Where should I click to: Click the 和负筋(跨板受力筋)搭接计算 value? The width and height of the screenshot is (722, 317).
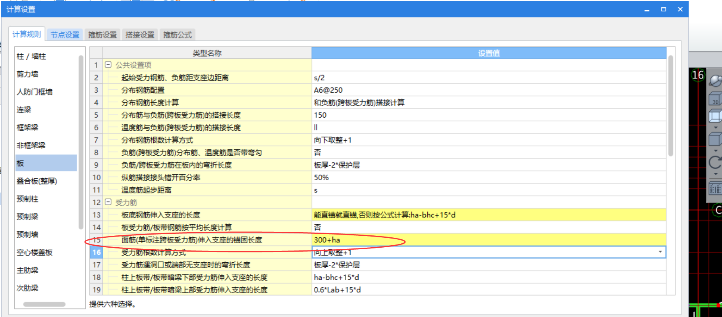coord(489,103)
